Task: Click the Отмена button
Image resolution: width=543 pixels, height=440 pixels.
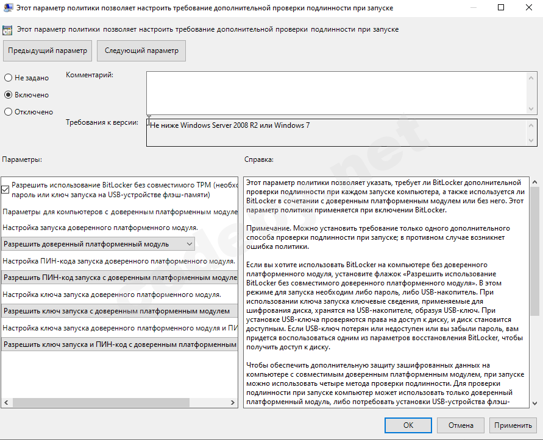Action: [x=461, y=425]
